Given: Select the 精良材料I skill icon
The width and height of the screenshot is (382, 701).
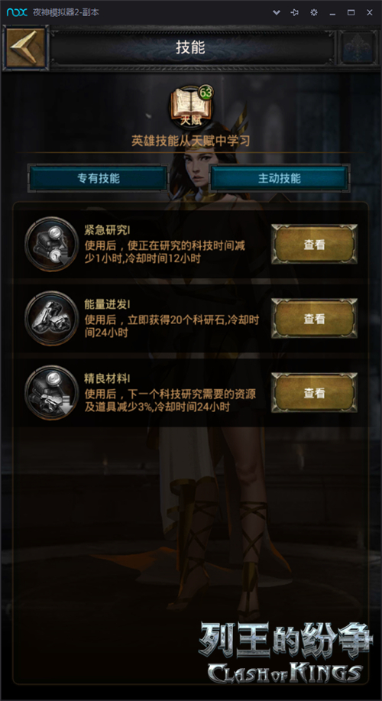Looking at the screenshot, I should (x=51, y=392).
